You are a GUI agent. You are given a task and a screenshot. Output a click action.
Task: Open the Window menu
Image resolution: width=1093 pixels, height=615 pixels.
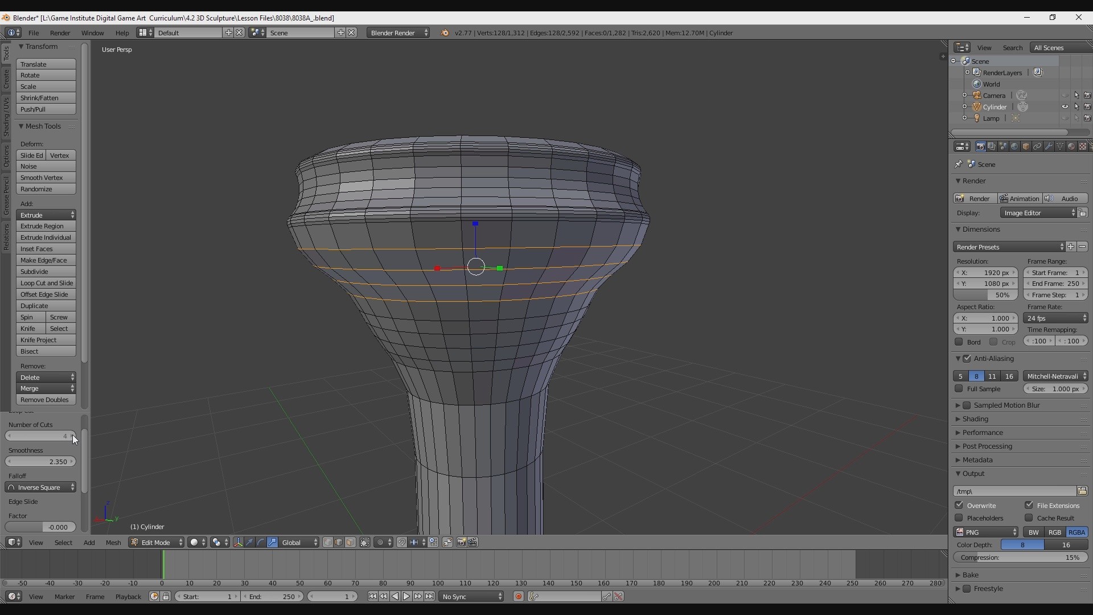92,33
